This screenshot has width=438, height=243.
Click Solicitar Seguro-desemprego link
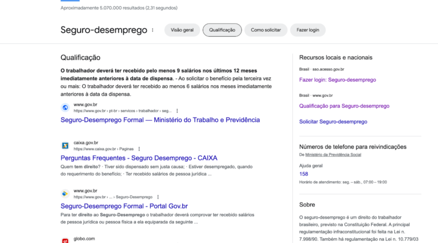point(333,122)
